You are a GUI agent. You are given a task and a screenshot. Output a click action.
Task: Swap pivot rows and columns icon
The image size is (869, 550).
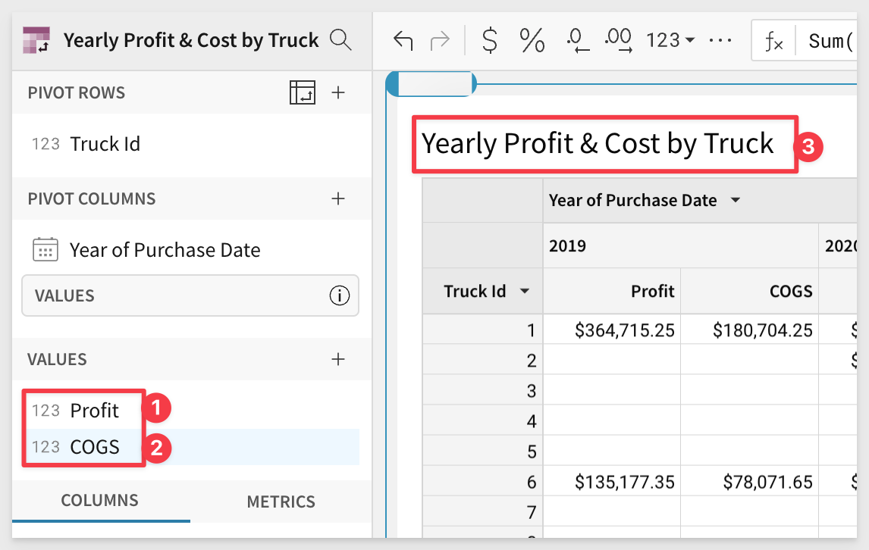tap(302, 93)
